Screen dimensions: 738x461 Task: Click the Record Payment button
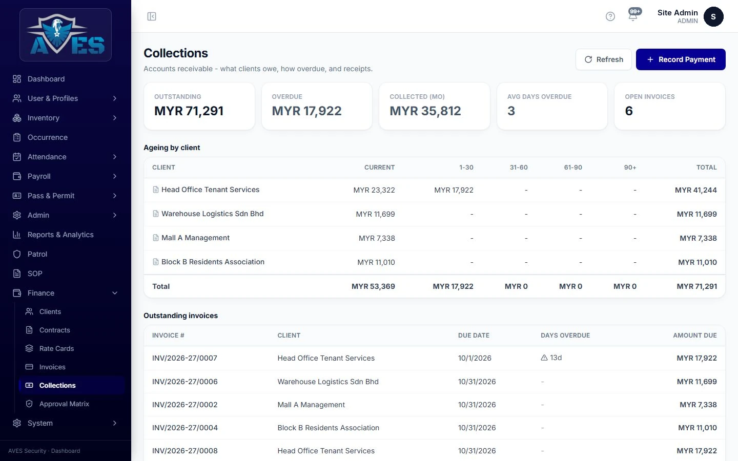[x=681, y=59]
